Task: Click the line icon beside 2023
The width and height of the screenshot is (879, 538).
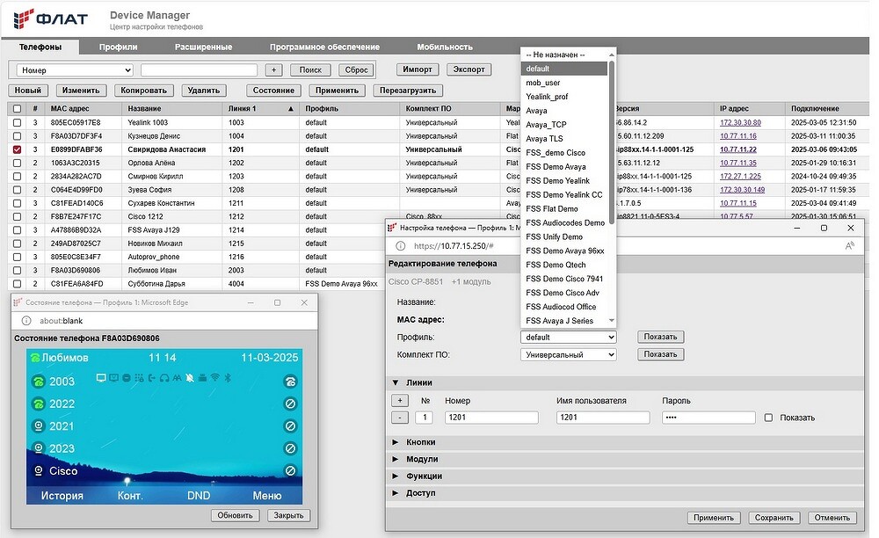Action: [x=38, y=449]
